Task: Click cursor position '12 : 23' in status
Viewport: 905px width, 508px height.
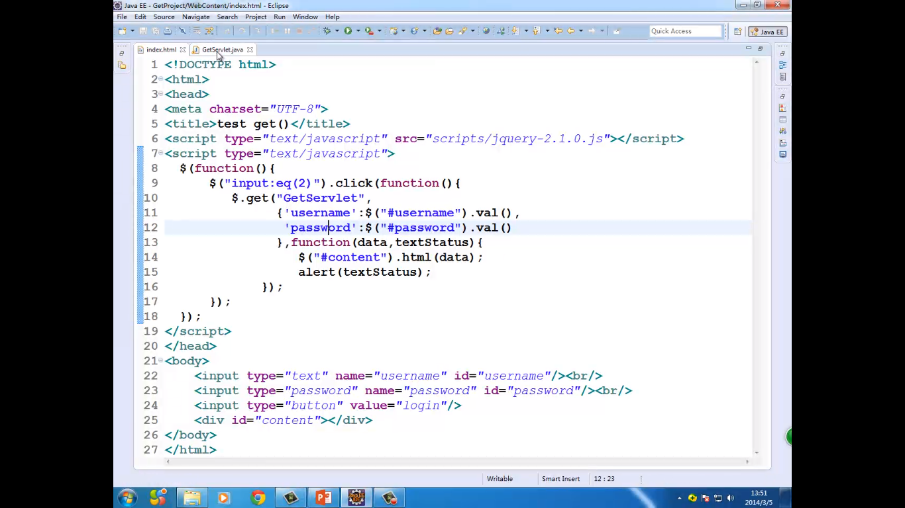Action: (604, 478)
